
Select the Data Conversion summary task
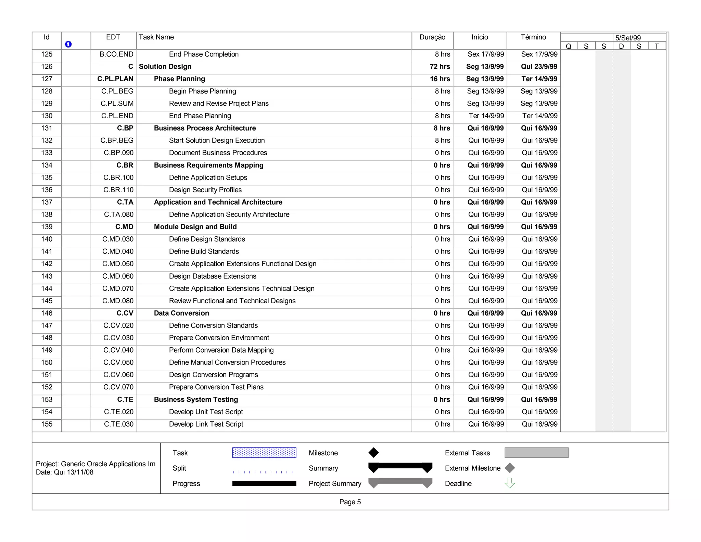click(x=181, y=313)
